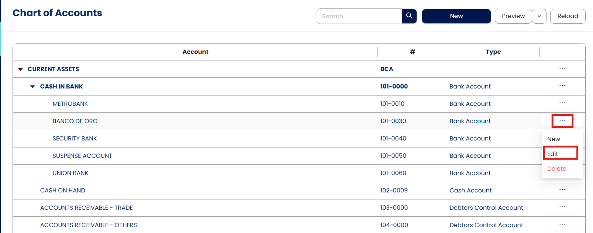This screenshot has height=233, width=593.
Task: Click account number 104-0000
Action: point(394,225)
